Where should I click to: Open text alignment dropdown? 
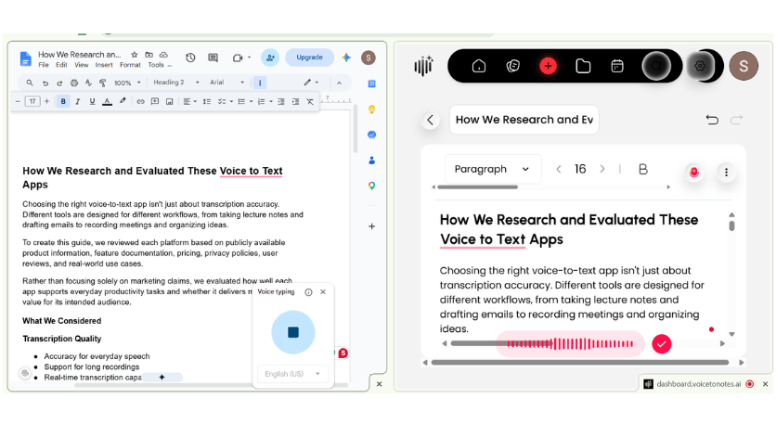tap(190, 101)
